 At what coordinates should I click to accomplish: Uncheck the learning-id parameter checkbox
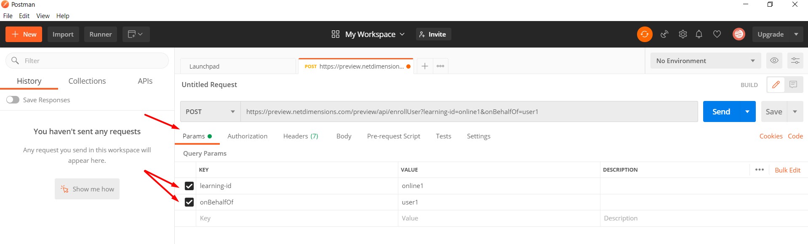coord(189,186)
